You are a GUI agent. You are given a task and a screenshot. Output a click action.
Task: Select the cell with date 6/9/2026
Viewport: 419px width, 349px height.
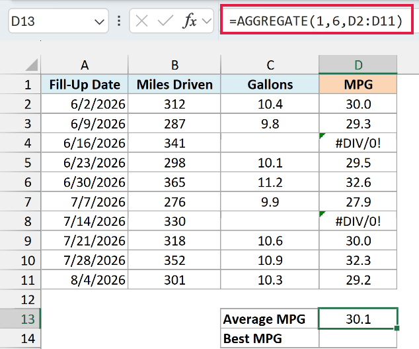tap(85, 123)
